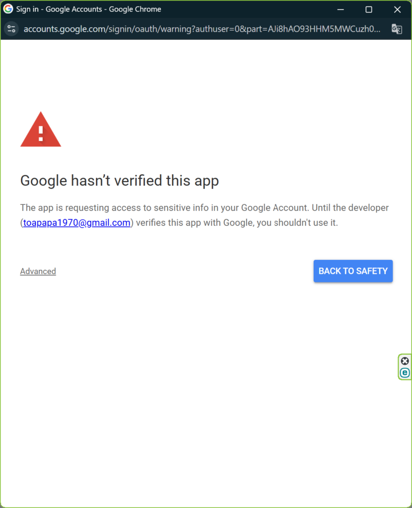This screenshot has height=508, width=412.
Task: Click 'verifies this app with Google' text
Action: click(194, 223)
